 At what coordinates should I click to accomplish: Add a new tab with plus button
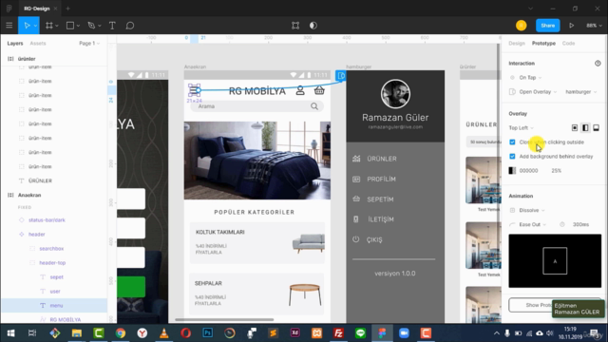point(67,9)
